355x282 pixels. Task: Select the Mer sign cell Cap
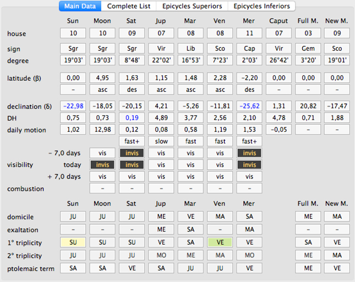pos(249,48)
